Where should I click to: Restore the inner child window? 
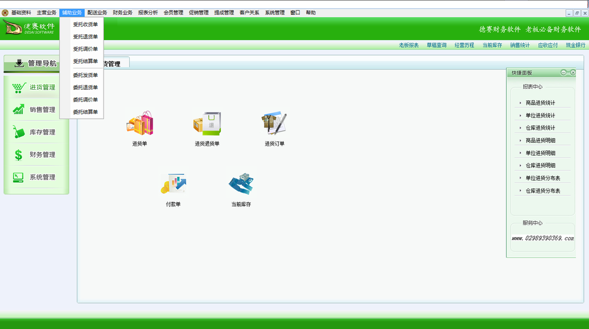click(x=577, y=13)
